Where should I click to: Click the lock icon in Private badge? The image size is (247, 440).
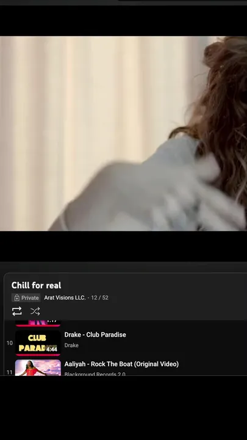(x=17, y=298)
